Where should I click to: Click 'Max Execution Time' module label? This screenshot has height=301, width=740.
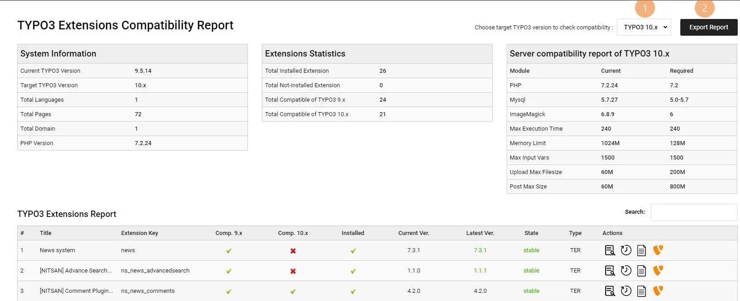(x=536, y=129)
